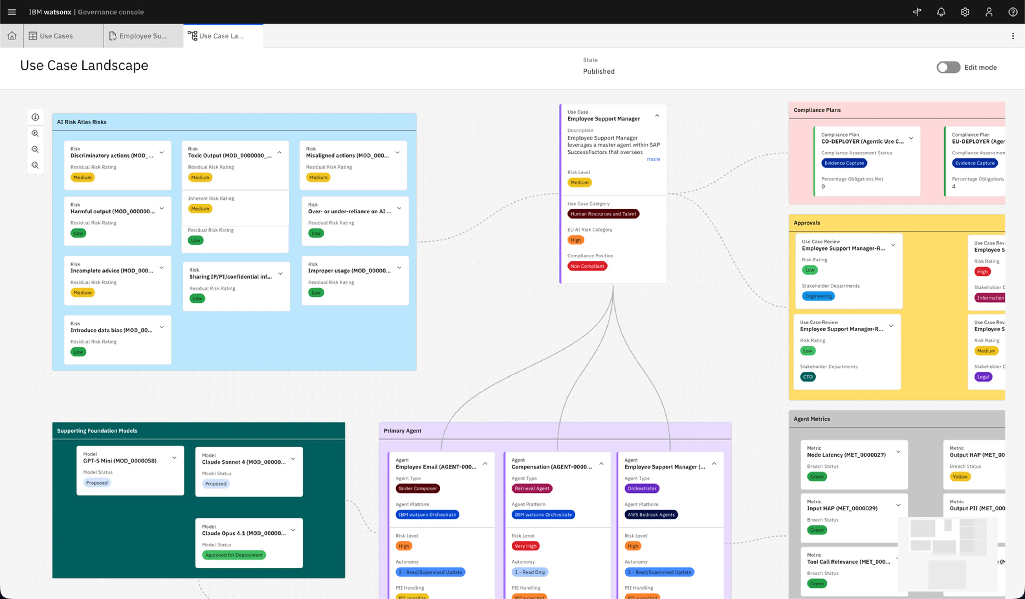Viewport: 1025px width, 599px height.
Task: Click the Evidence Capture tag in CO-DEPLOYER
Action: [844, 163]
